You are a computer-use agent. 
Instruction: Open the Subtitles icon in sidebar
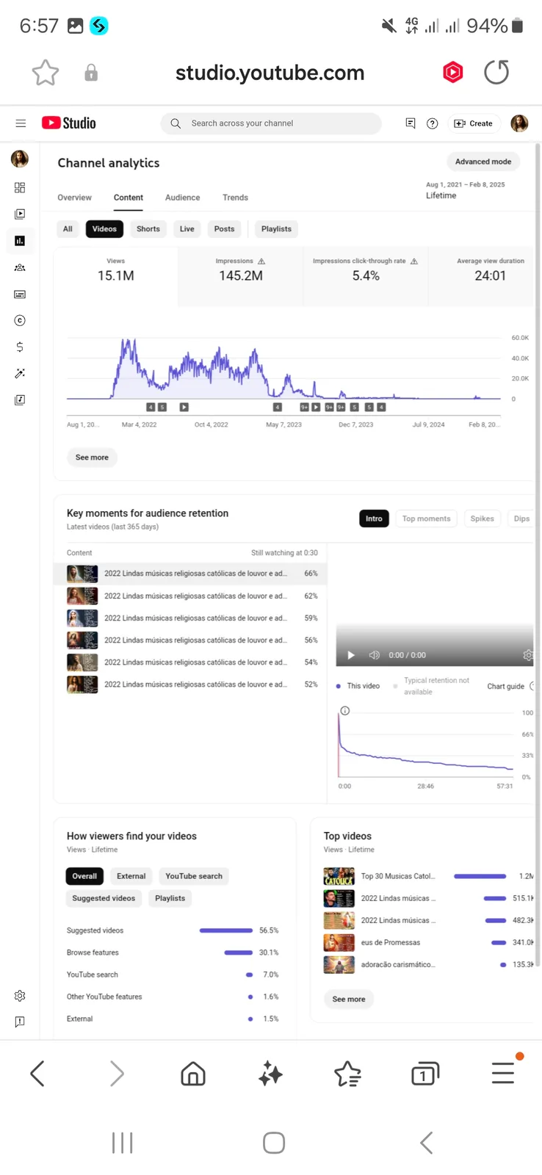[x=20, y=294]
